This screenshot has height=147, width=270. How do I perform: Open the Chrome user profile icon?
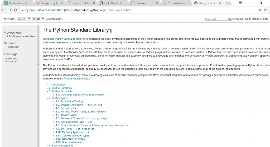[x=240, y=3]
